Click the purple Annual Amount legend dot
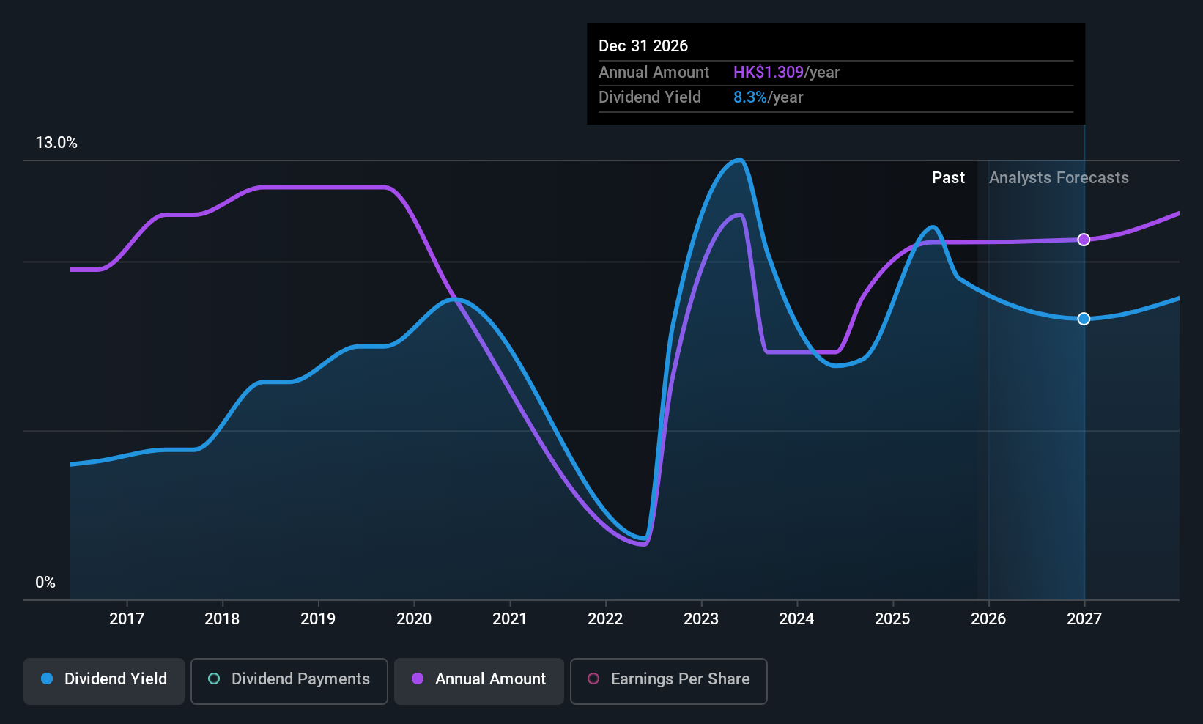 417,679
